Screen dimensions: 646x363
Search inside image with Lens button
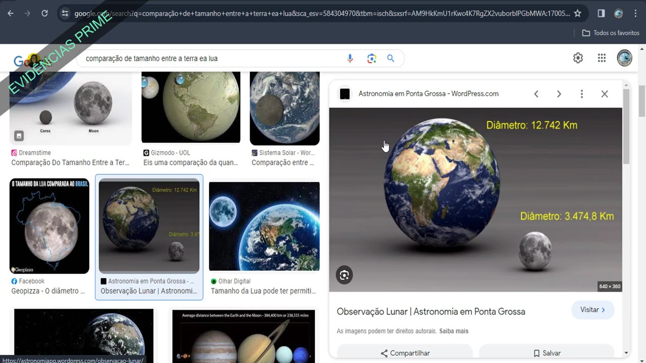tap(344, 275)
